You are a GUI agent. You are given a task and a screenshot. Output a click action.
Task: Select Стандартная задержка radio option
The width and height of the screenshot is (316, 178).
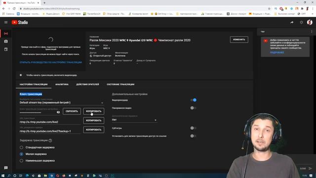click(x=21, y=147)
